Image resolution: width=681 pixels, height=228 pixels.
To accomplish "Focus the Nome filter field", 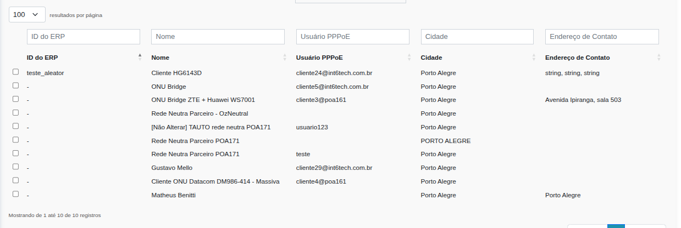I will point(218,37).
